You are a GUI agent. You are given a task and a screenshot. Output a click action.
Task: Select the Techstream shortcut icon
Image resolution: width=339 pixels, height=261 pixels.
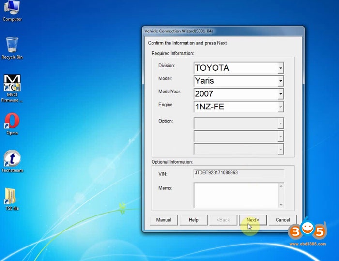12,161
